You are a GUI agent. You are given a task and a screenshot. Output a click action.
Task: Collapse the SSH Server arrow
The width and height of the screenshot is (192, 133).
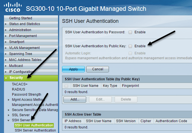click(9, 120)
